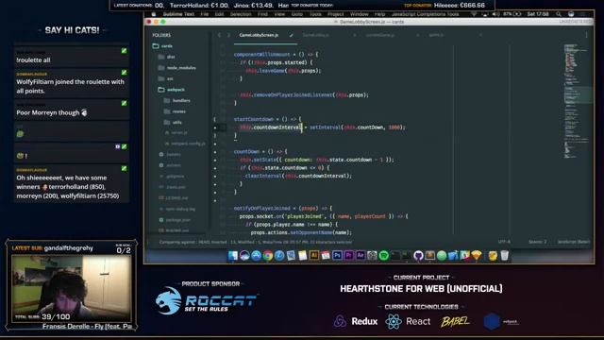The height and width of the screenshot is (340, 604).
Task: Open Safari in the Dock
Action: [x=279, y=256]
